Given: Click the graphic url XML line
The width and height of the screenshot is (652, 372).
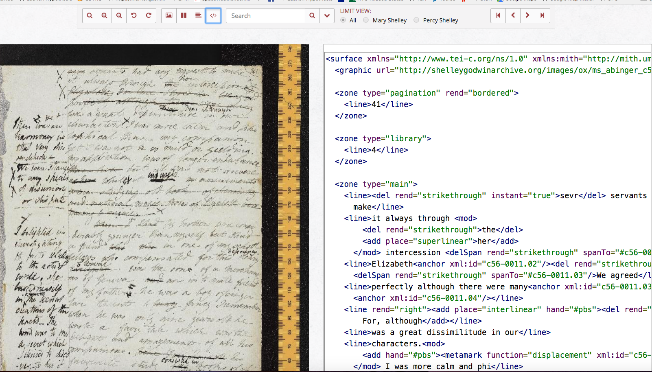Looking at the screenshot, I should tap(493, 70).
